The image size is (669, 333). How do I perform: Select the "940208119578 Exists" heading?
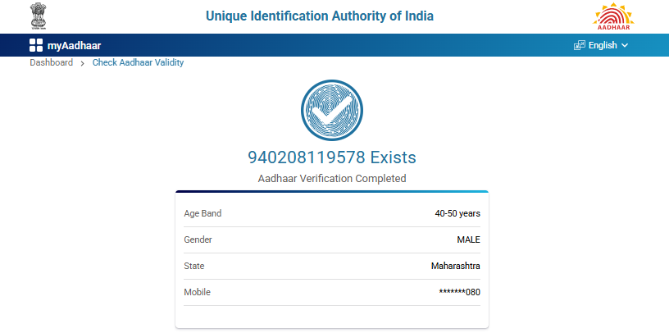pyautogui.click(x=332, y=157)
